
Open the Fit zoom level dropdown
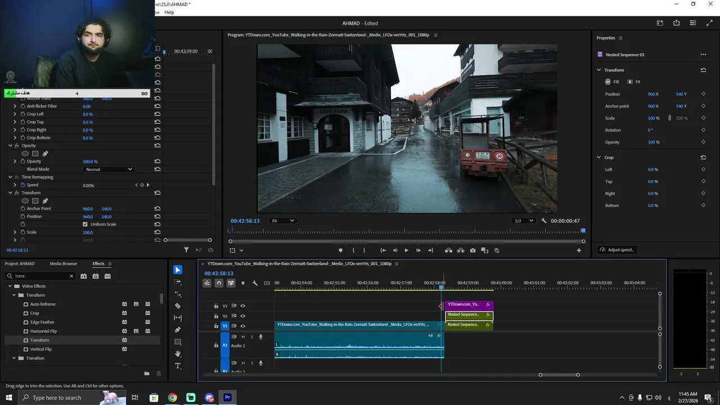tap(282, 221)
